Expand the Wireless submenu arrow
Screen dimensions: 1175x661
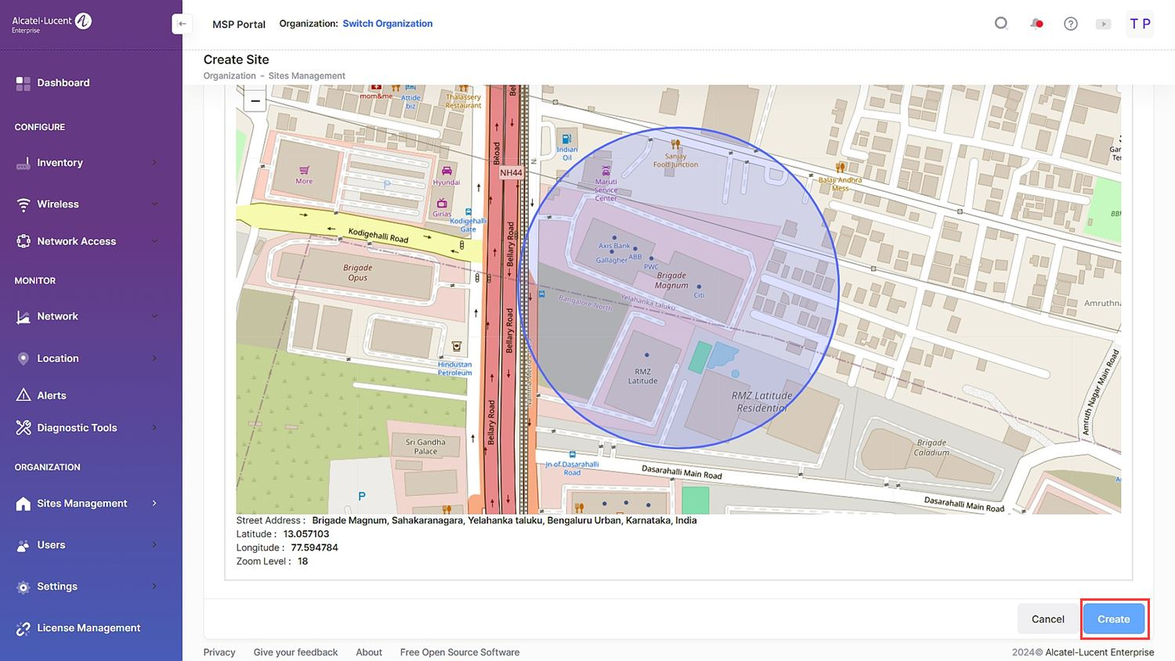154,204
